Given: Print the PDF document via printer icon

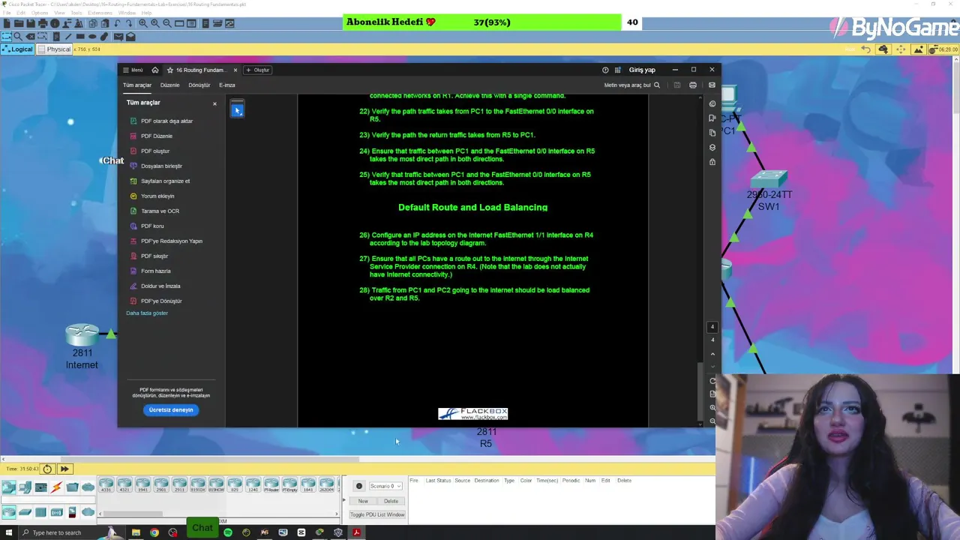Looking at the screenshot, I should coord(693,85).
